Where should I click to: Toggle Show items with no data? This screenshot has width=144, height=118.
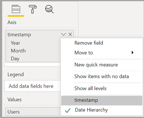(102, 77)
